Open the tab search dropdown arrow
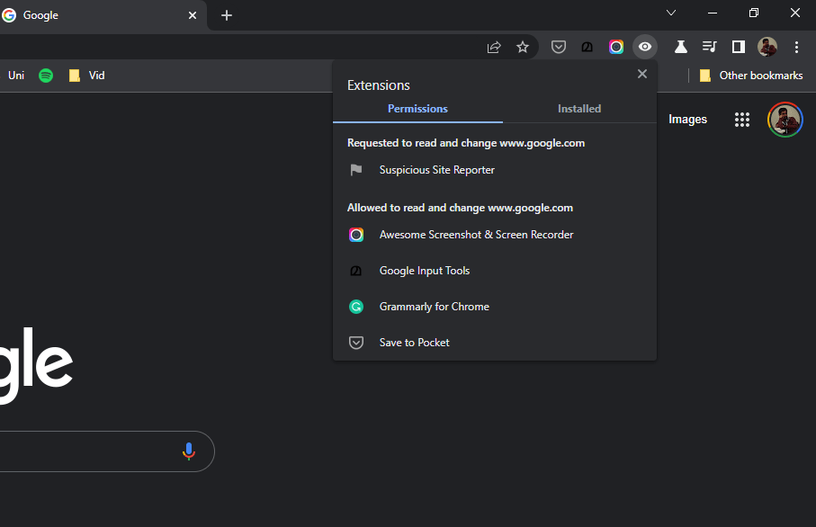The width and height of the screenshot is (816, 527). (x=671, y=13)
